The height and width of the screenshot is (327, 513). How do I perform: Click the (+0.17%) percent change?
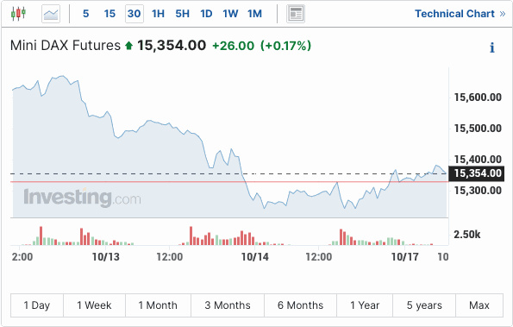(285, 46)
